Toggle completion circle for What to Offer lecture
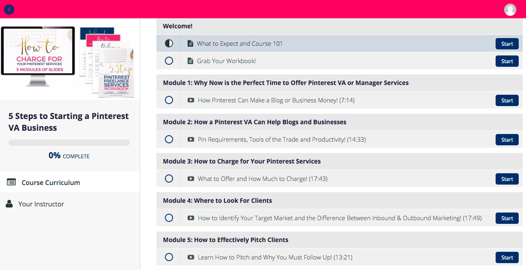 click(169, 179)
